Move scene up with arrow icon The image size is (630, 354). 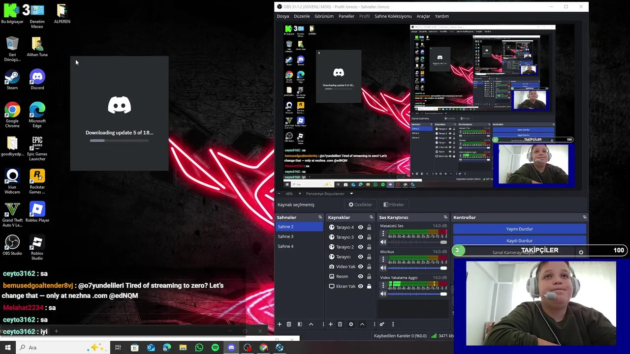click(311, 324)
